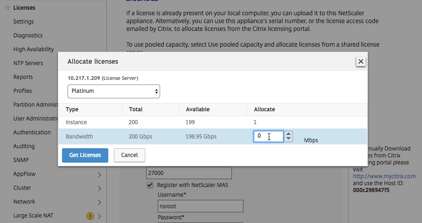Decrease bandwidth with the down stepper arrow
422x223 pixels.
coord(288,139)
